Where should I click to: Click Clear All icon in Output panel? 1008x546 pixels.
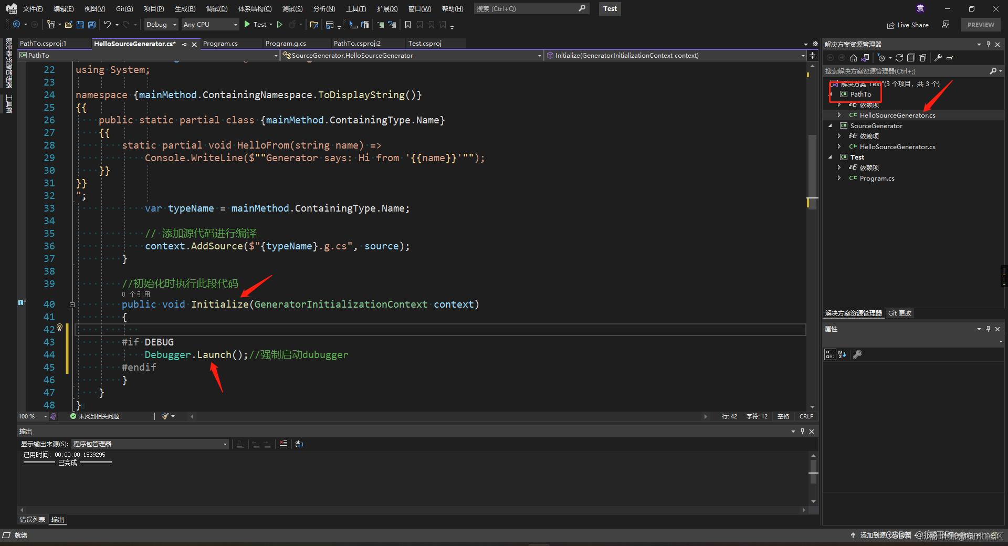pyautogui.click(x=283, y=444)
